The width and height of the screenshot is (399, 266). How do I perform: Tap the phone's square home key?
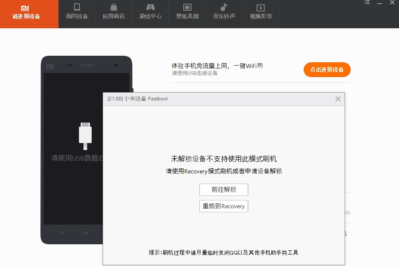pyautogui.click(x=86, y=233)
